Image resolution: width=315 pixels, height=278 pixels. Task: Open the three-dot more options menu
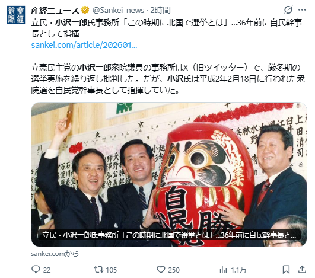click(x=302, y=9)
